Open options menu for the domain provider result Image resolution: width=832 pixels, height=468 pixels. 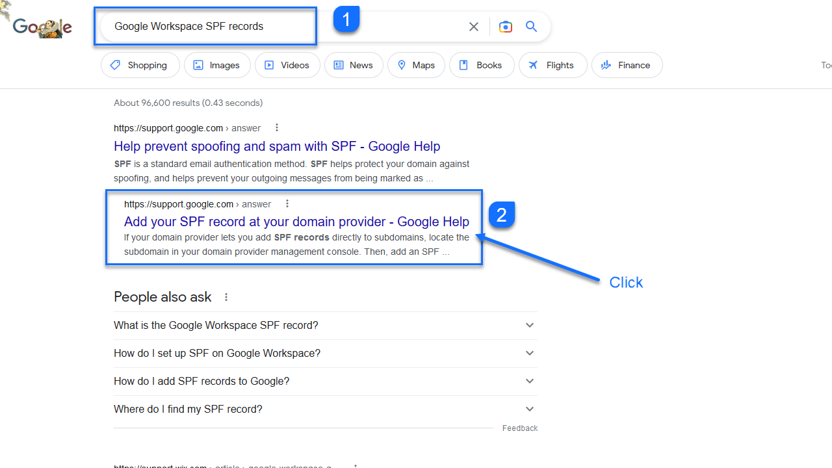[x=287, y=204]
